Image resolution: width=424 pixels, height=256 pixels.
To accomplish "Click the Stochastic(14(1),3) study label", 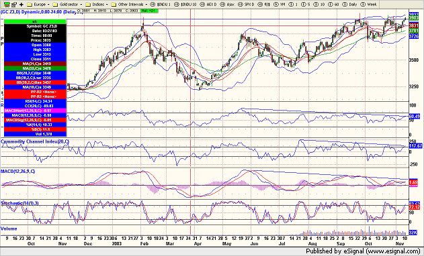I will point(19,203).
